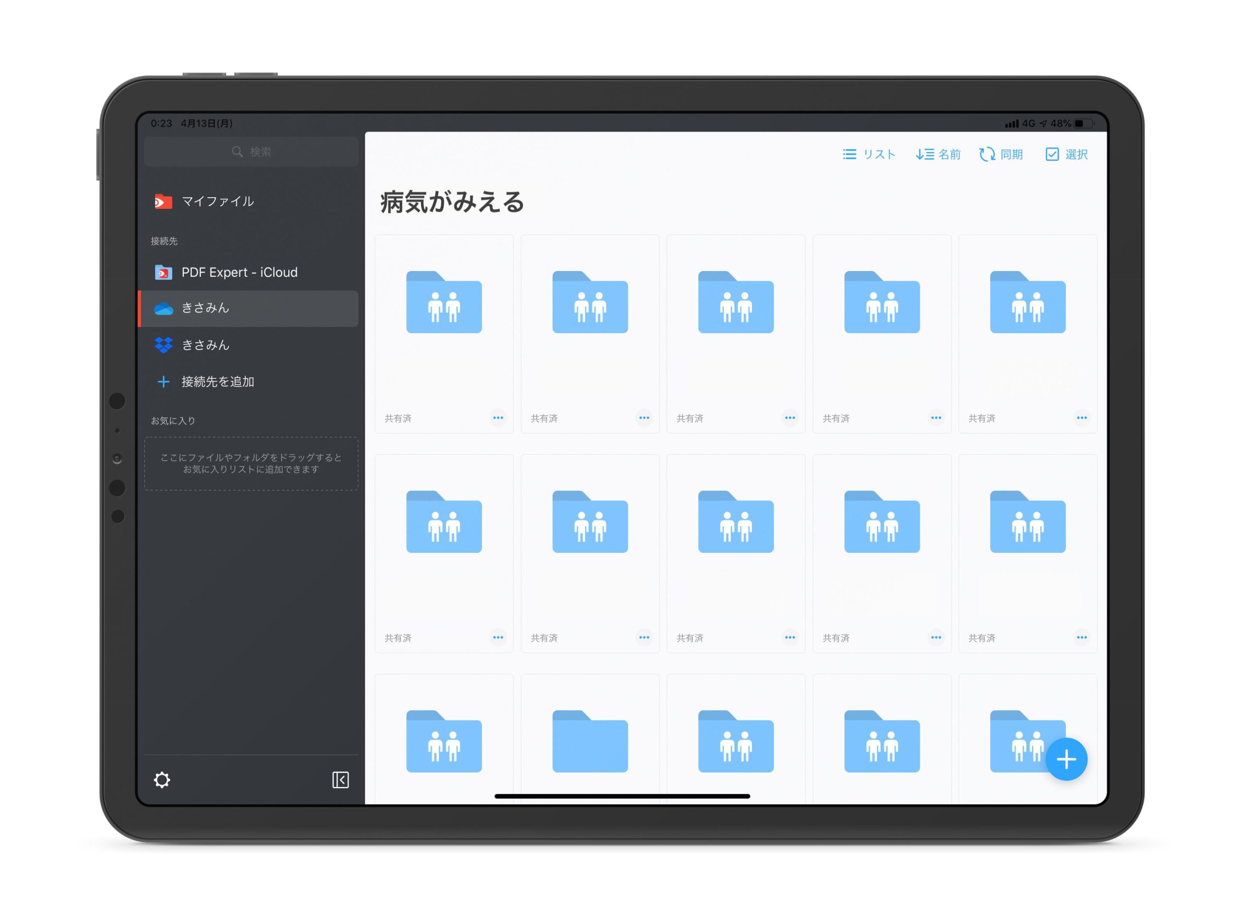
Task: Open more options for second row fifth folder
Action: point(1082,637)
